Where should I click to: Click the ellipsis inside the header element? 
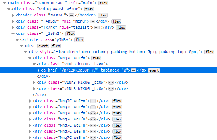[72, 15]
